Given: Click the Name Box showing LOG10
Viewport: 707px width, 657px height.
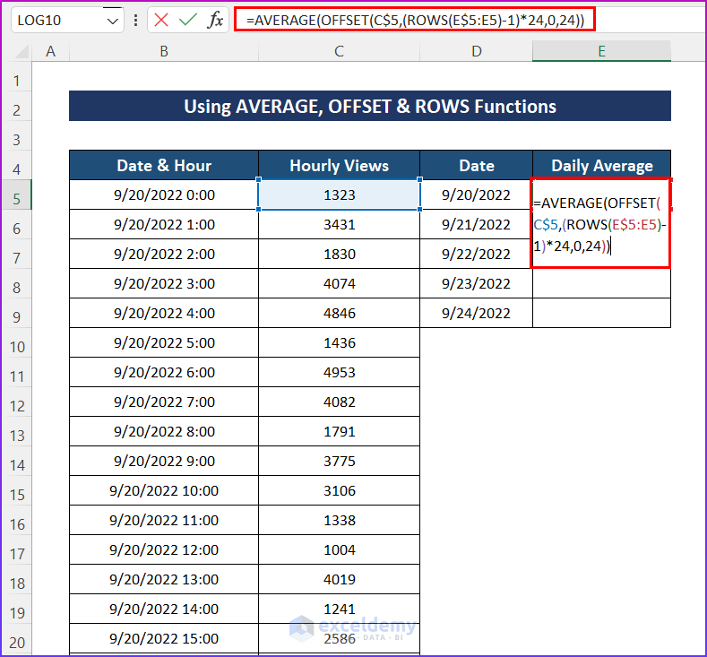Looking at the screenshot, I should 58,21.
